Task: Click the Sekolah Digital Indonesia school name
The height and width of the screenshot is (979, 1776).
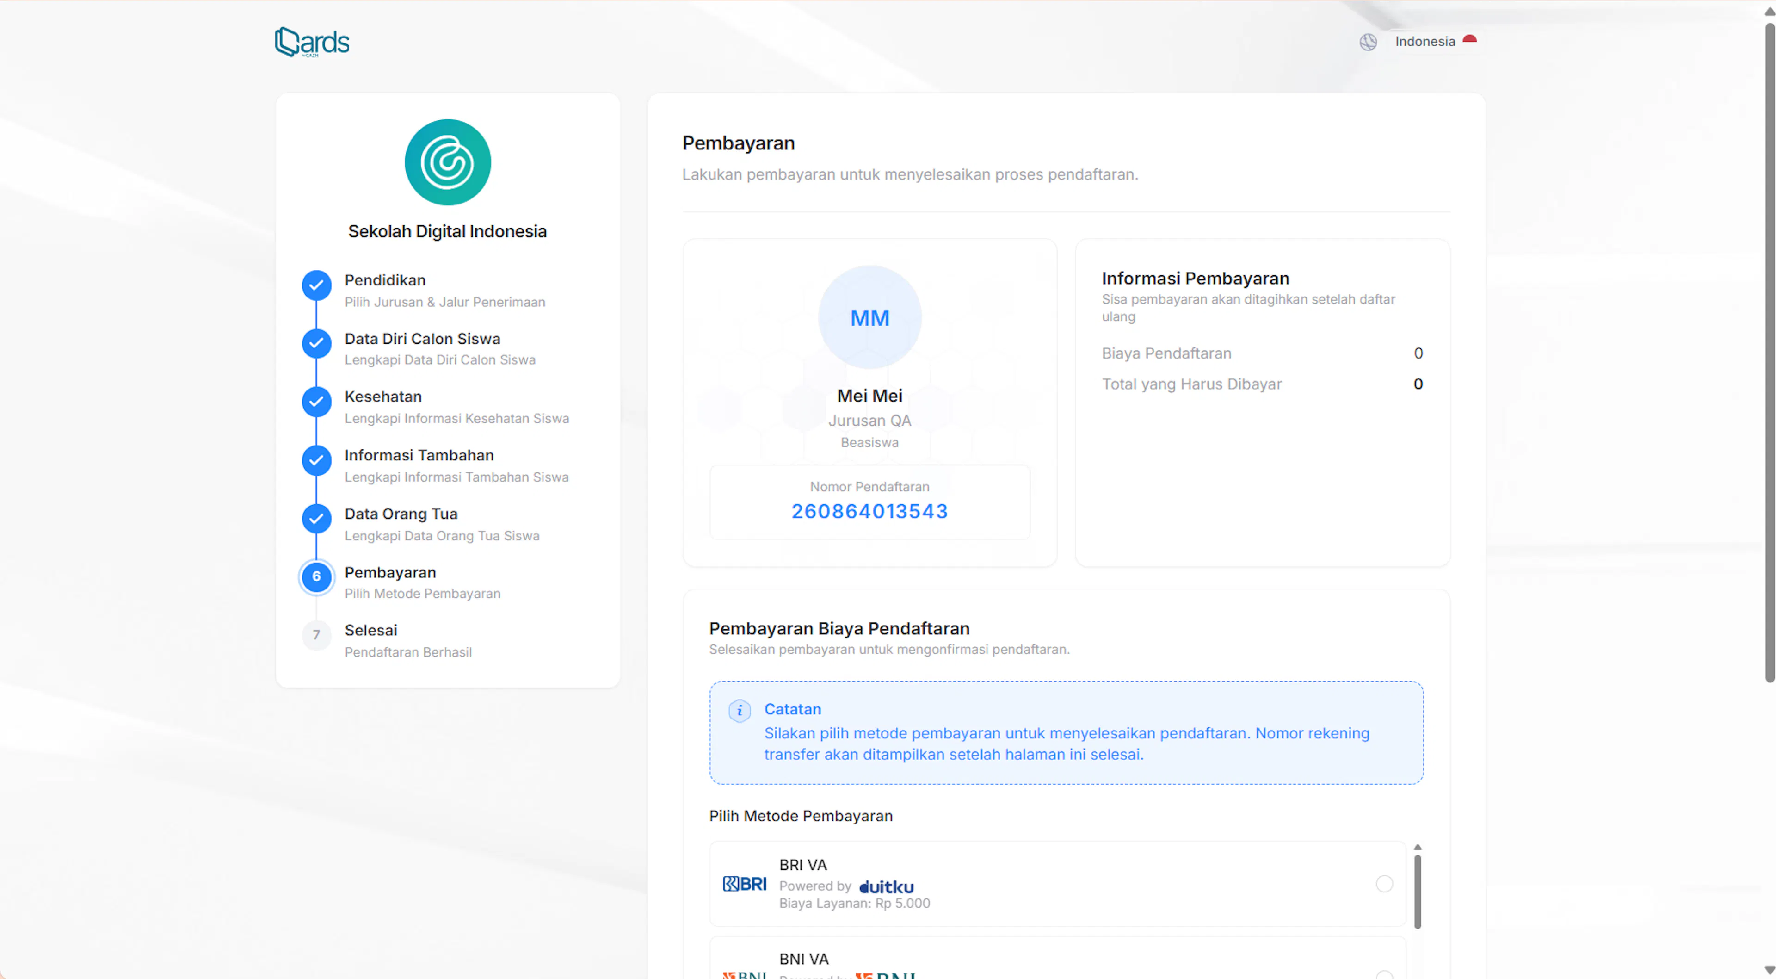Action: coord(447,232)
